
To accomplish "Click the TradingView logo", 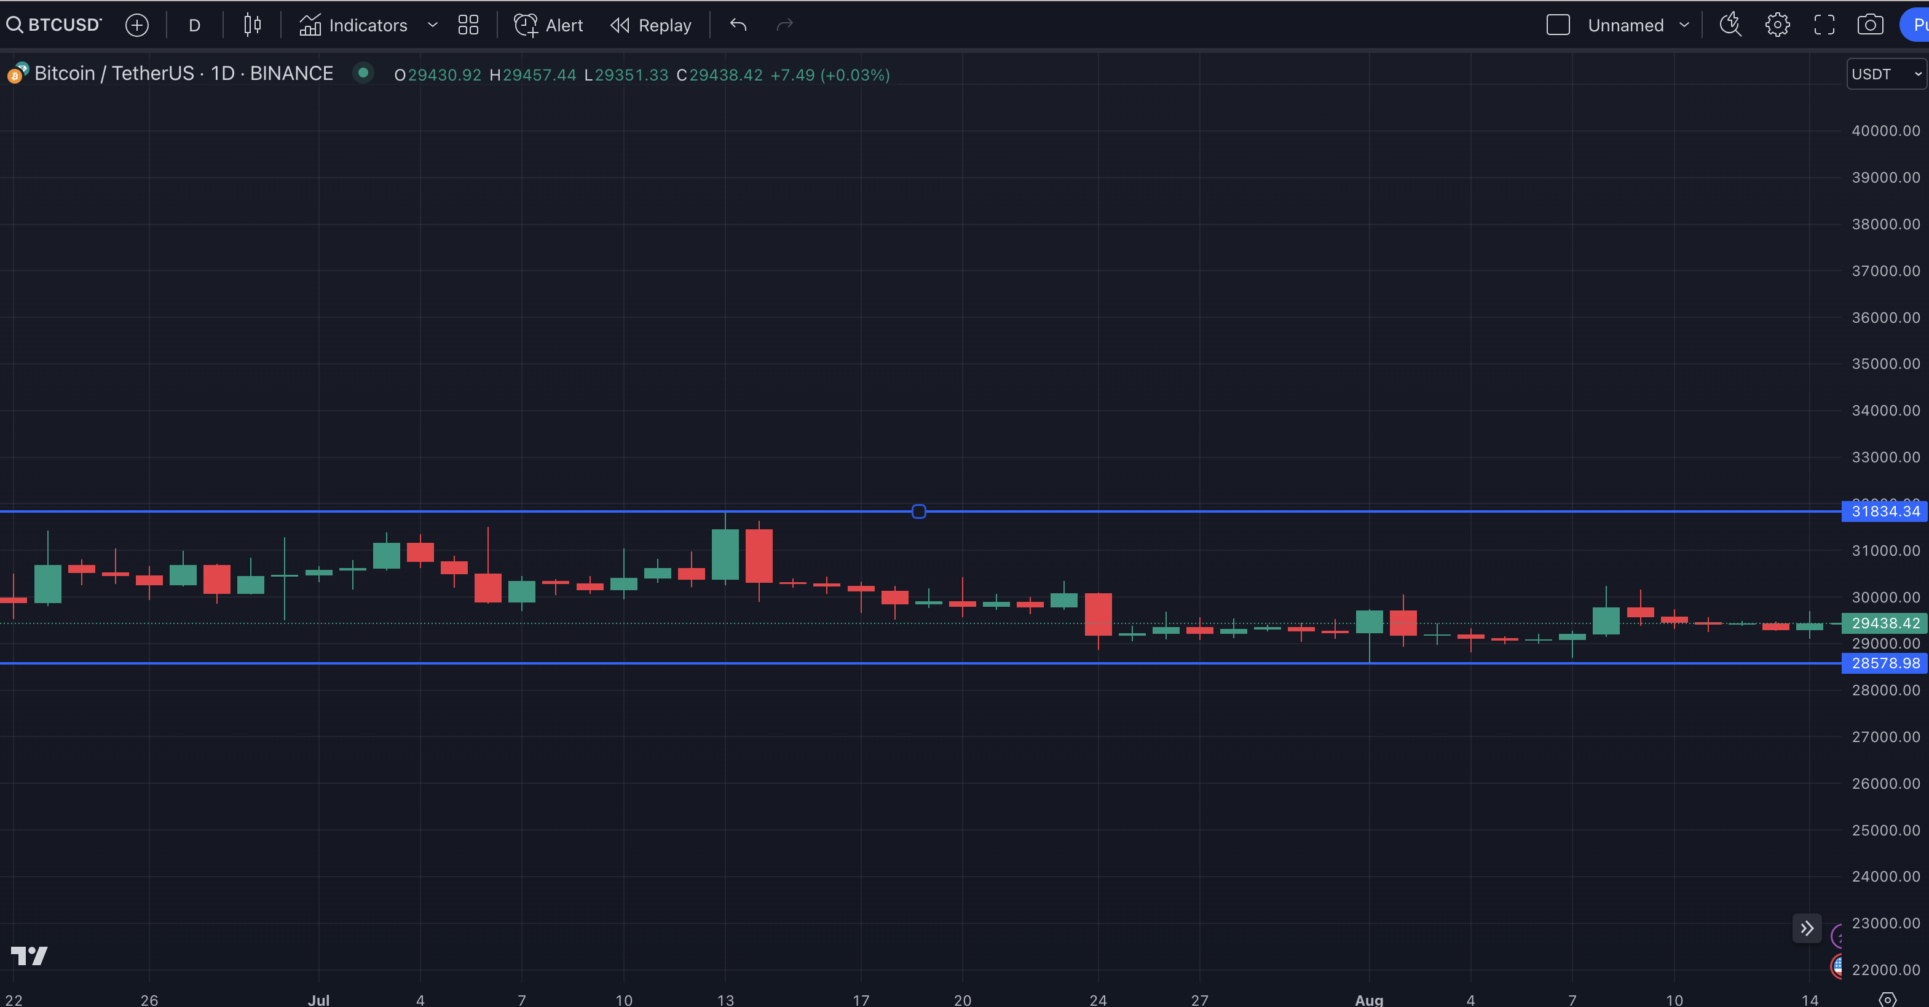I will coord(30,955).
